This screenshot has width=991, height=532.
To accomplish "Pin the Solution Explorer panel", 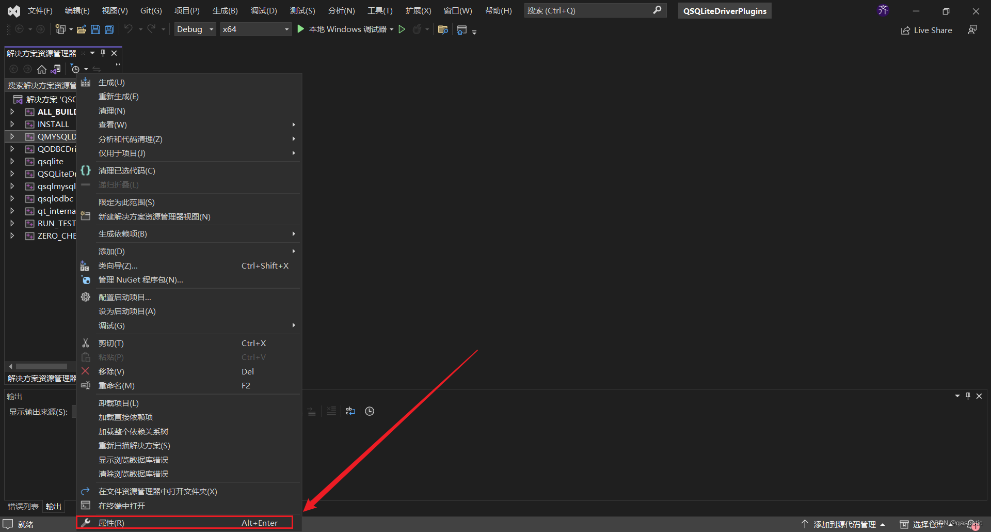I will (103, 53).
